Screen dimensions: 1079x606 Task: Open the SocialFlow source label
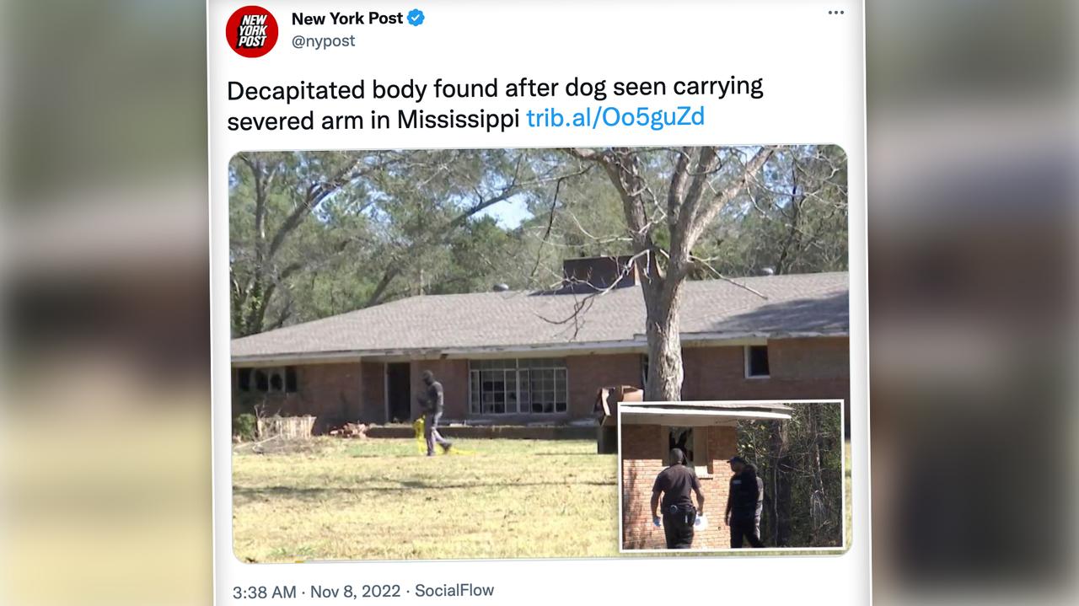pos(454,591)
